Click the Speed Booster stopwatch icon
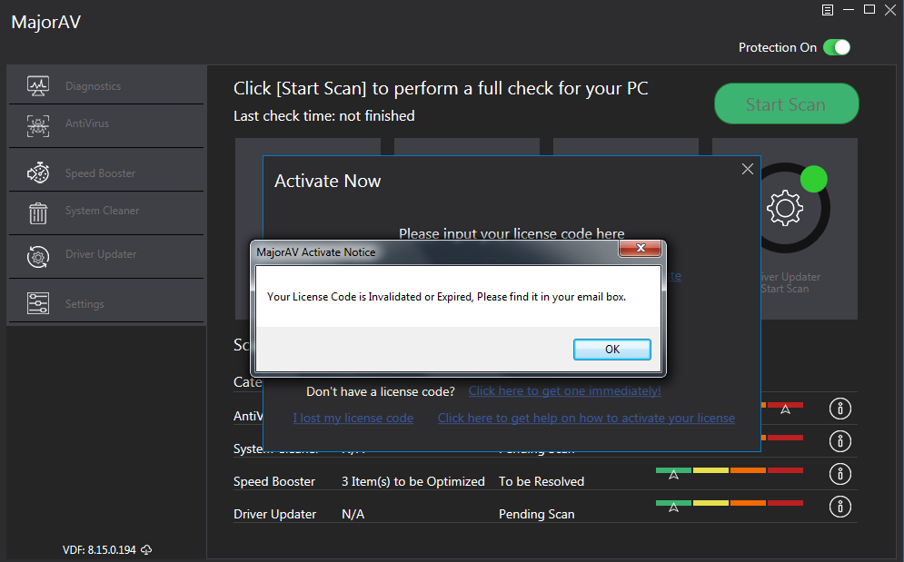The height and width of the screenshot is (562, 904). 38,173
